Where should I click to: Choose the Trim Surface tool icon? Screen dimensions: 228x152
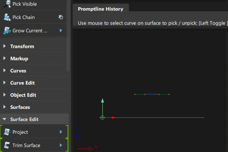pyautogui.click(x=7, y=145)
